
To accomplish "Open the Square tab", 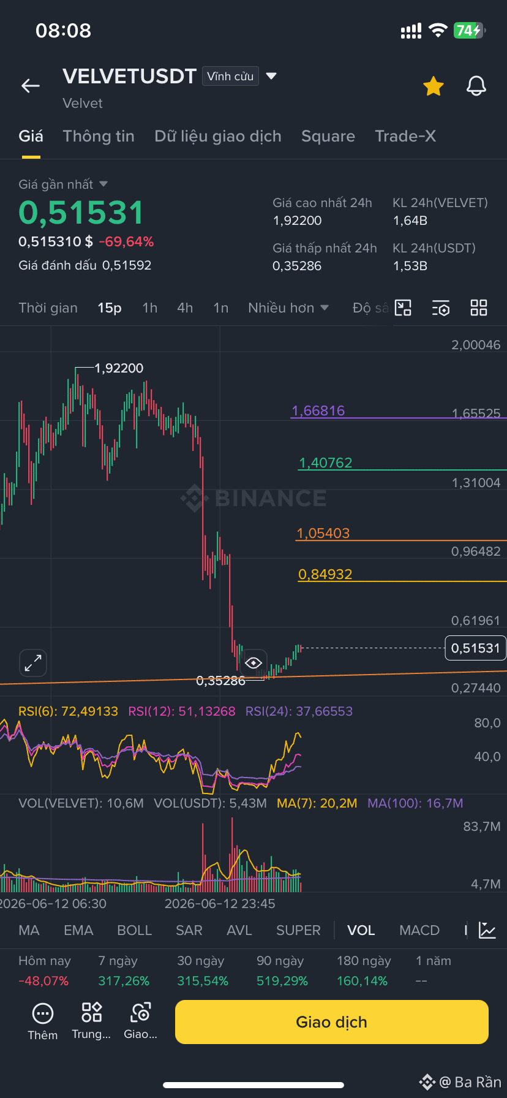I will (328, 136).
